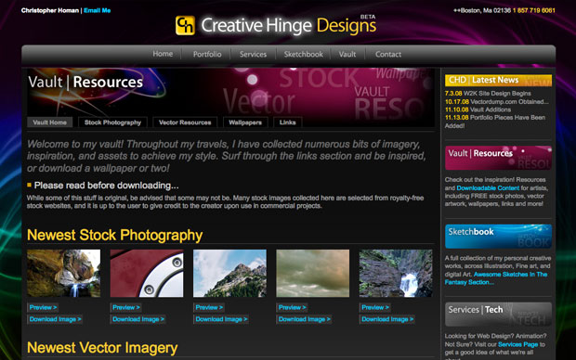Download the rocky waterfall image
576x360 pixels.
click(x=387, y=319)
